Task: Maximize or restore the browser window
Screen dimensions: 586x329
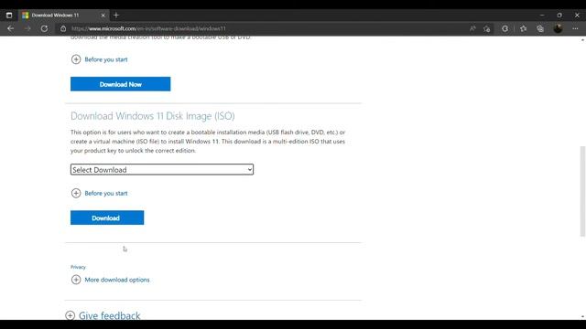Action: pyautogui.click(x=559, y=16)
